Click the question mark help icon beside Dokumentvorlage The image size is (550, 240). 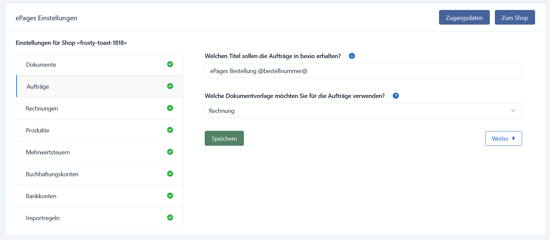pos(396,96)
